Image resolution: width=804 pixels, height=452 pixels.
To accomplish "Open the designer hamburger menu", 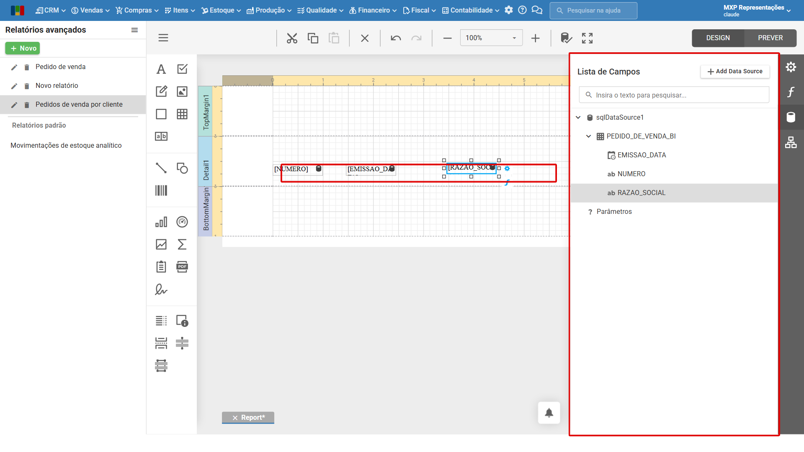I will tap(163, 38).
